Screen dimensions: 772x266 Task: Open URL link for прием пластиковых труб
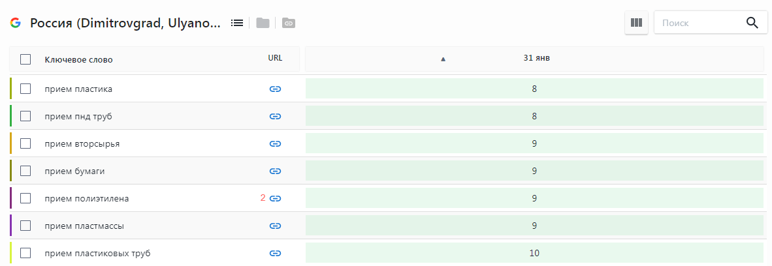pos(275,253)
